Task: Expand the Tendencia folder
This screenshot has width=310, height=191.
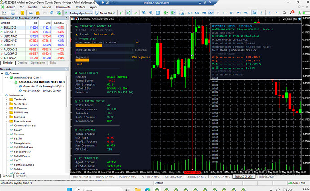Action: 7,100
